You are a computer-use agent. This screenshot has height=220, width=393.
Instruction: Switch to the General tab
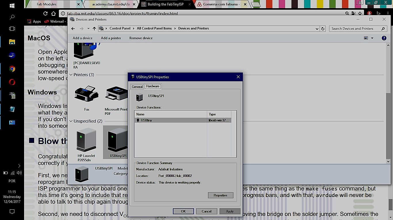[137, 87]
